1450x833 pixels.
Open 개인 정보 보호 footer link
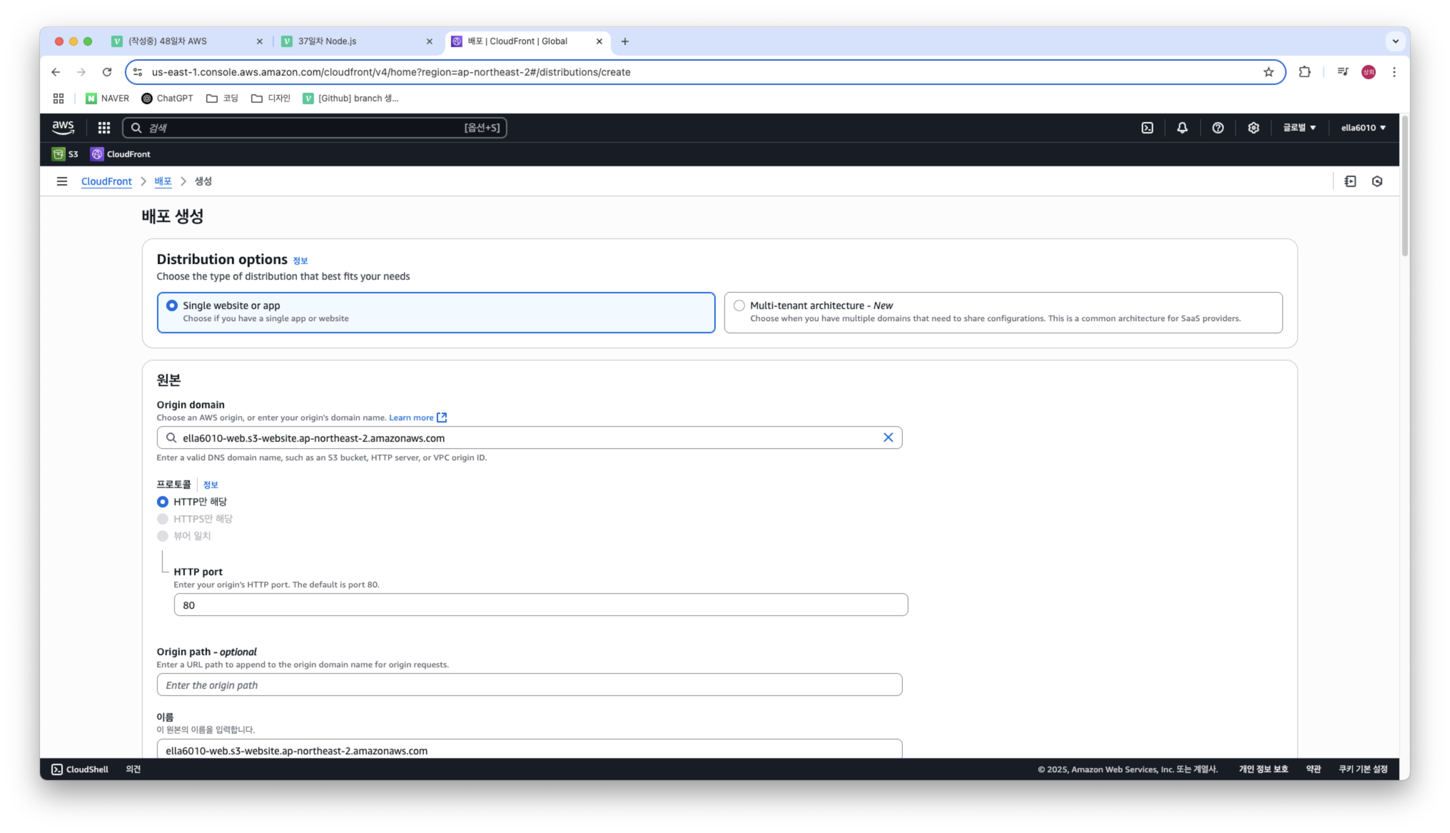pos(1263,769)
